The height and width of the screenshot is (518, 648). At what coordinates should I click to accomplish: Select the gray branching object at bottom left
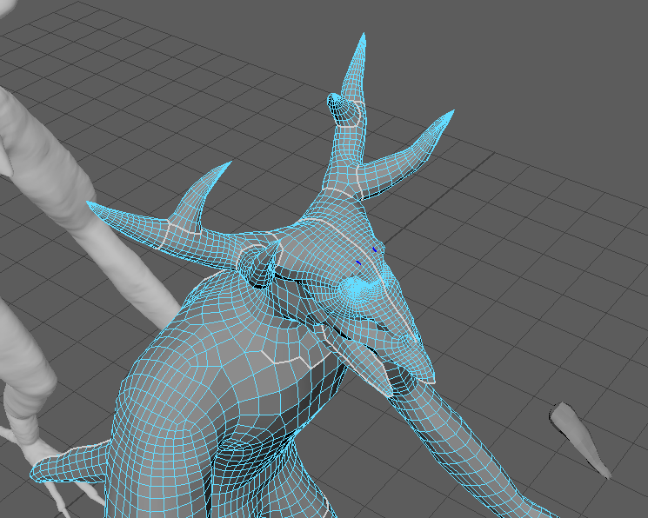point(22,417)
